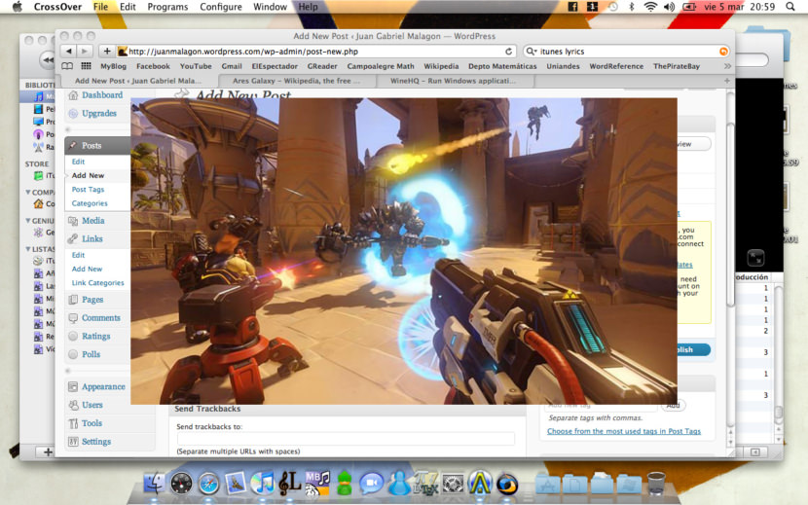Choose from the most used tags link
The width and height of the screenshot is (808, 505).
pyautogui.click(x=623, y=431)
